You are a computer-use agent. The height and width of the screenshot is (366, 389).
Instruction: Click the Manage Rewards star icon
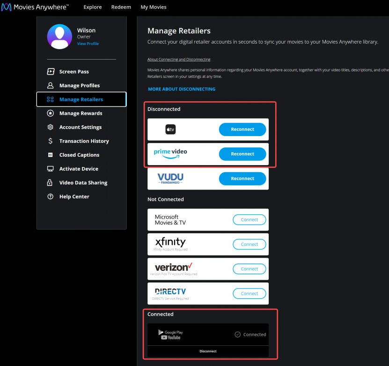(51, 114)
